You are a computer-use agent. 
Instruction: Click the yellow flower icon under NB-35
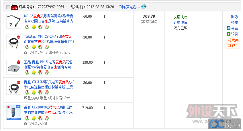34,27
